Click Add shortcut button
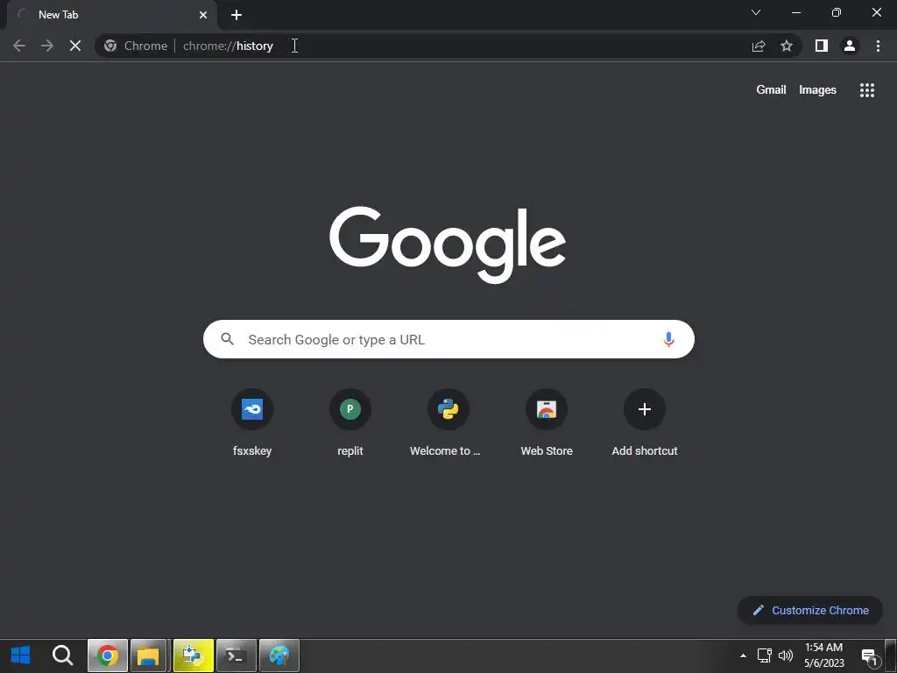Viewport: 897px width, 673px height. click(645, 424)
